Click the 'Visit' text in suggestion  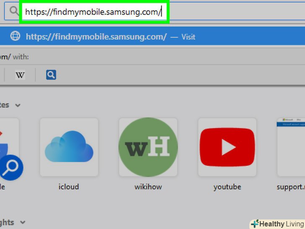click(x=188, y=37)
